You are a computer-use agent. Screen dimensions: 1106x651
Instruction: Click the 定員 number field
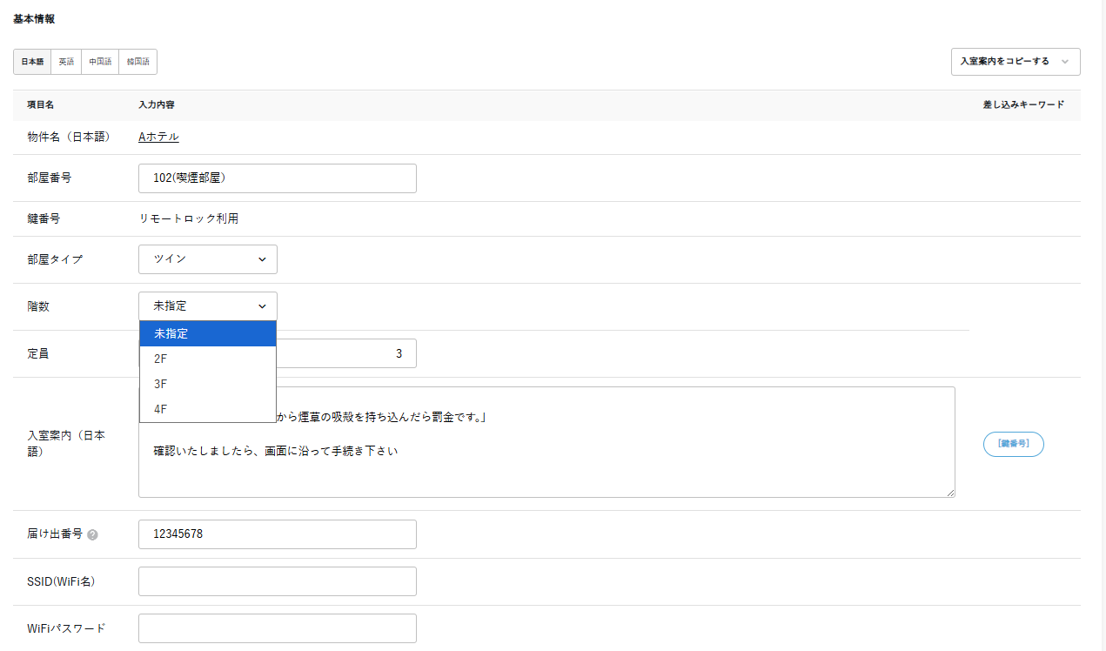346,354
